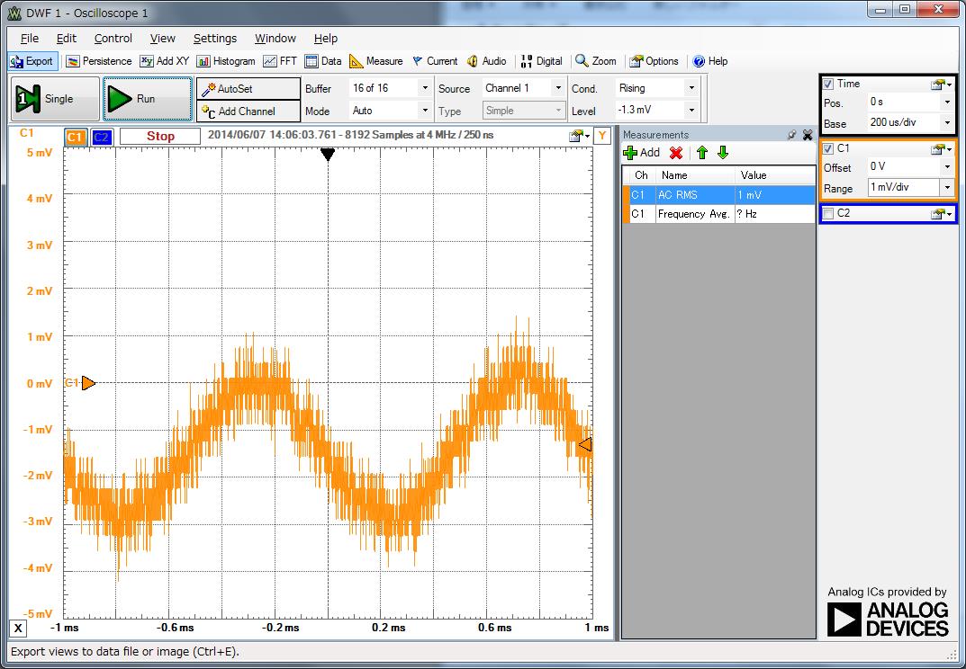This screenshot has height=669, width=966.
Task: Open the FFT view
Action: tap(280, 61)
